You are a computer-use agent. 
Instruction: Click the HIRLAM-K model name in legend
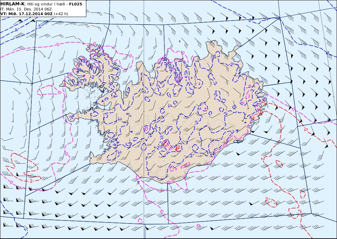(x=12, y=4)
